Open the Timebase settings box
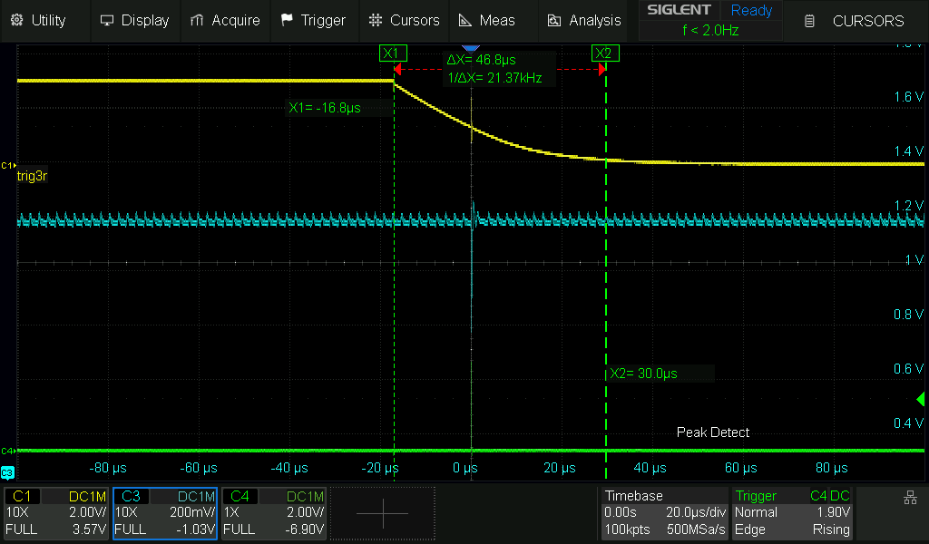929x544 pixels. (x=665, y=513)
